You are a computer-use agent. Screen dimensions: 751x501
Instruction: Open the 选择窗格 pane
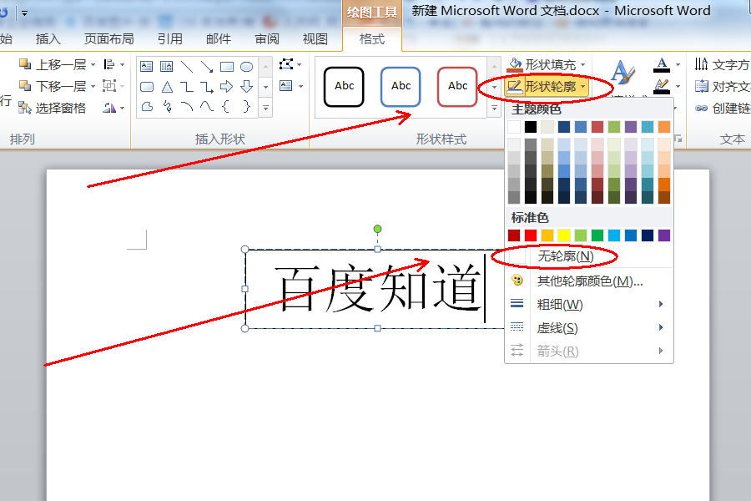tap(52, 108)
